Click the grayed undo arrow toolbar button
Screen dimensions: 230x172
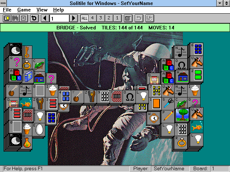tap(139, 18)
